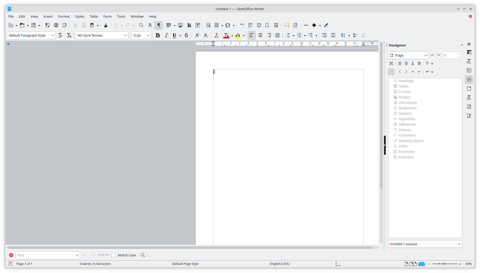Image resolution: width=480 pixels, height=273 pixels.
Task: Open the Default Paragraph Style dropdown
Action: [x=52, y=35]
